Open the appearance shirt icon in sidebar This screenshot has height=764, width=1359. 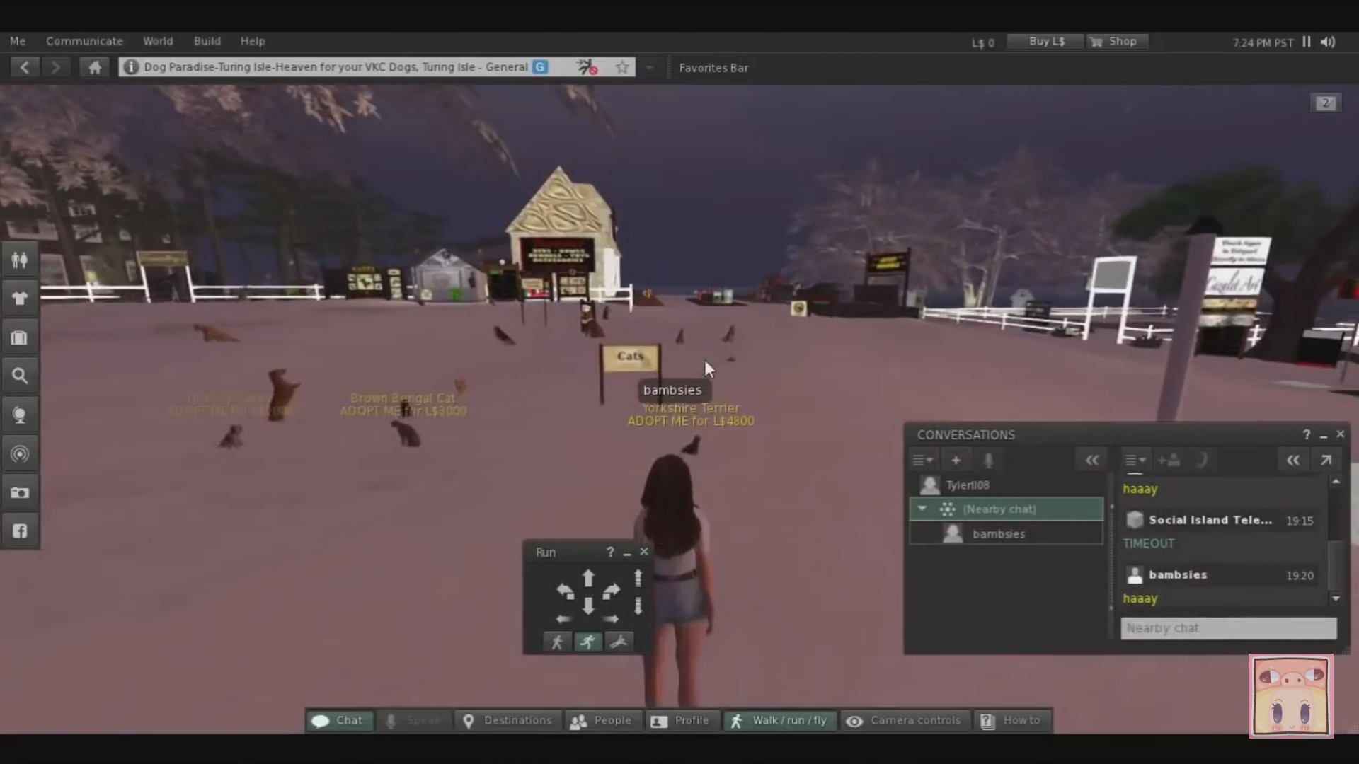click(x=20, y=299)
